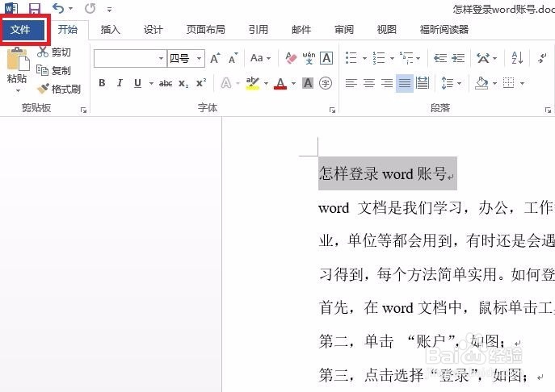The width and height of the screenshot is (555, 392).
Task: Open the font color dropdown arrow
Action: tap(293, 83)
